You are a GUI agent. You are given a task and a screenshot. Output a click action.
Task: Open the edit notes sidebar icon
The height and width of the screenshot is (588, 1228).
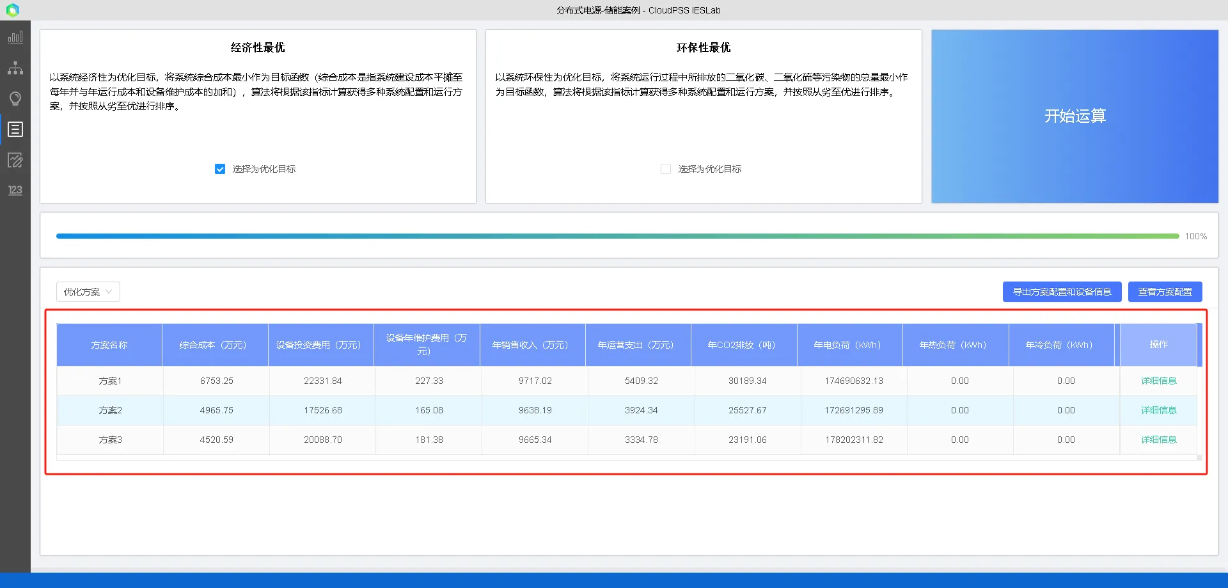[x=15, y=160]
